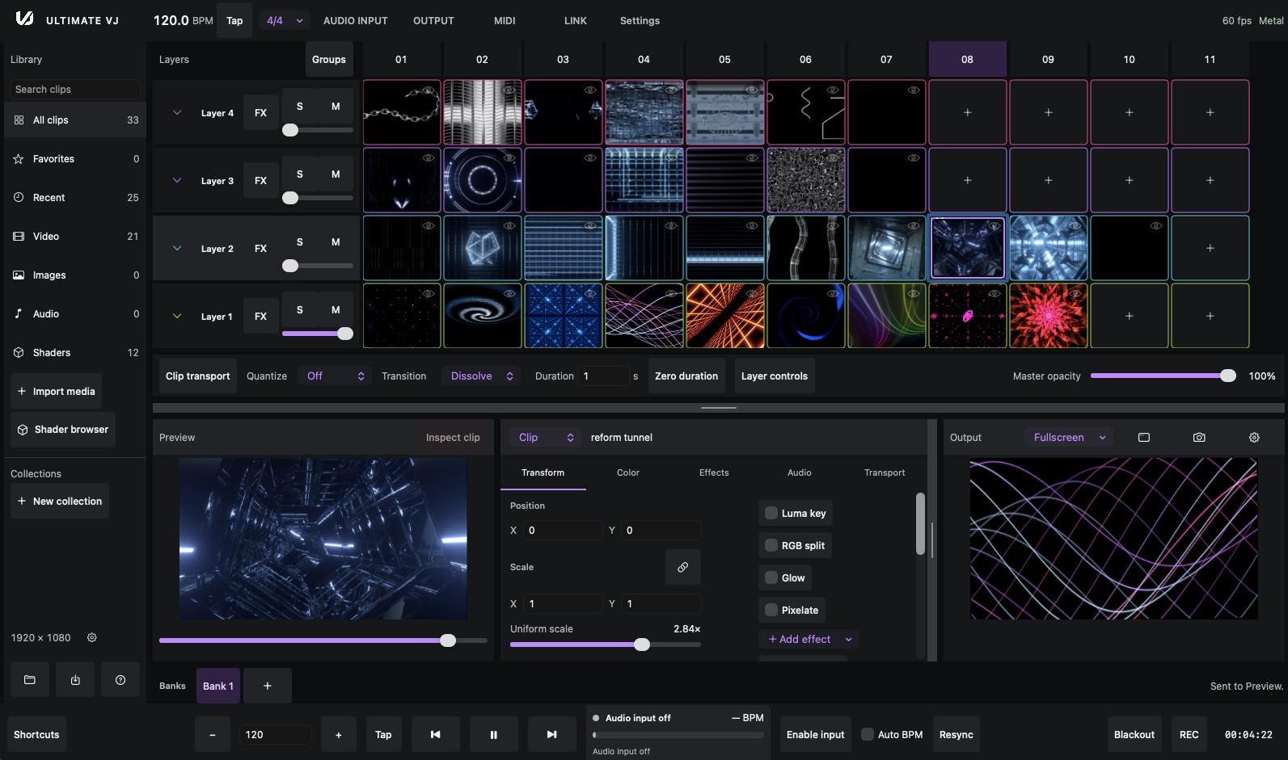Open the Fullscreen output mode dropdown
Viewport: 1288px width, 760px height.
pos(1069,437)
